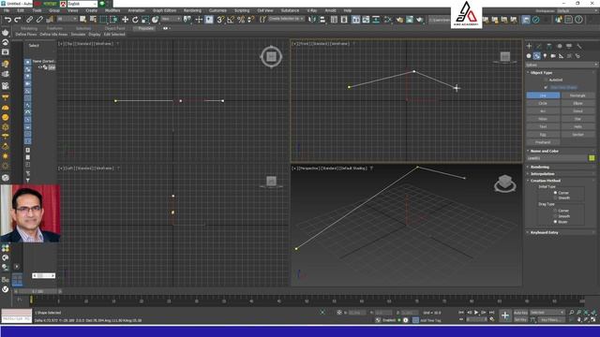Select the Lights category icon
Viewport: 600px width, 337px height.
tap(545, 56)
